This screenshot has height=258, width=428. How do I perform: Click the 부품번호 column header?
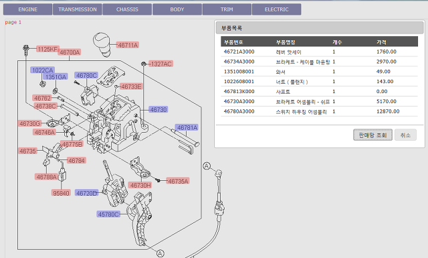coord(233,42)
